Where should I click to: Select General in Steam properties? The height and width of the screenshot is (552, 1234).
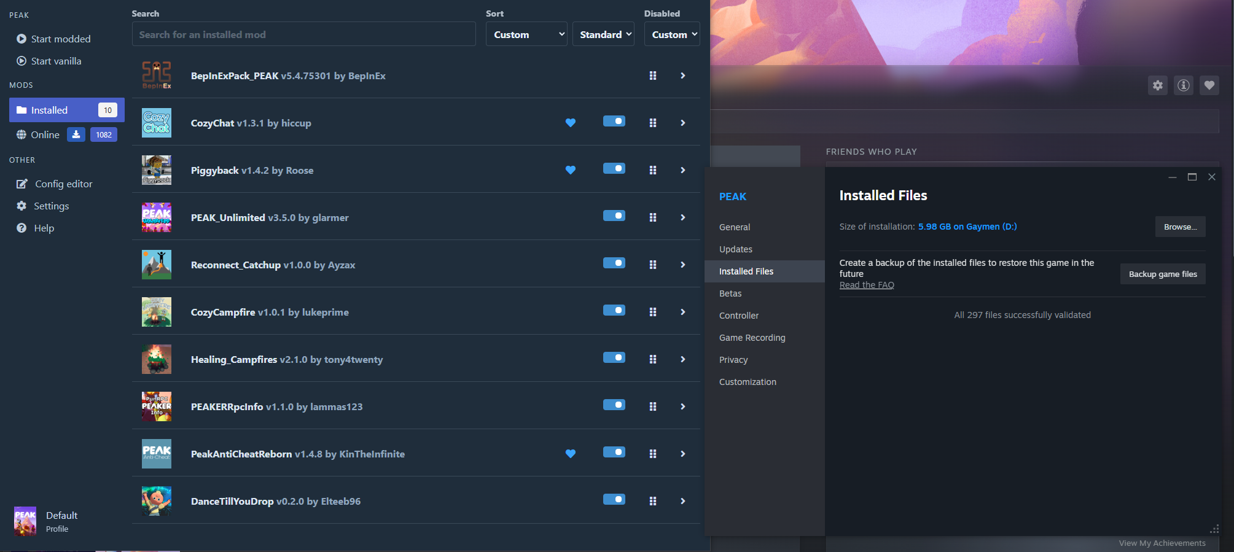[x=735, y=227]
